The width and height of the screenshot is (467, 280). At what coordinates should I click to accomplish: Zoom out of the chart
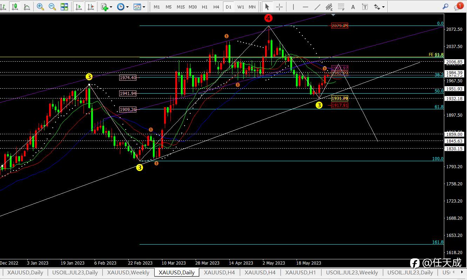pos(52,7)
